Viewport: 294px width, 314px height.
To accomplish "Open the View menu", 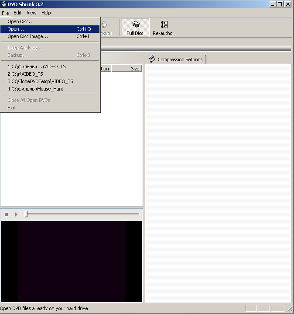I will 31,13.
